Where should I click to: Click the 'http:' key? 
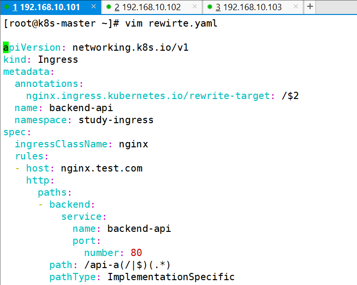pos(40,181)
